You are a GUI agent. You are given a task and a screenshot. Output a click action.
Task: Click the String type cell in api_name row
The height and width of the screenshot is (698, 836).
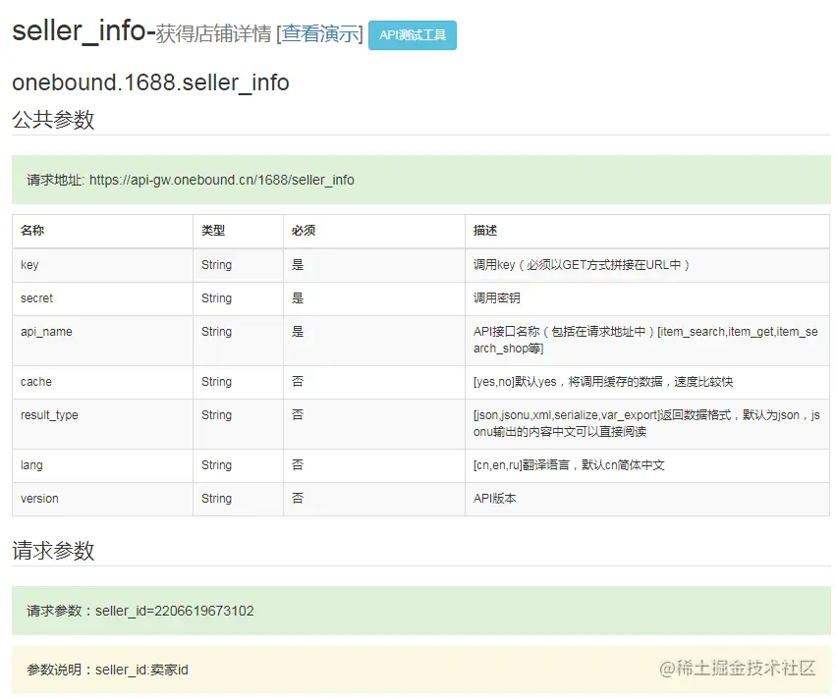coord(238,340)
